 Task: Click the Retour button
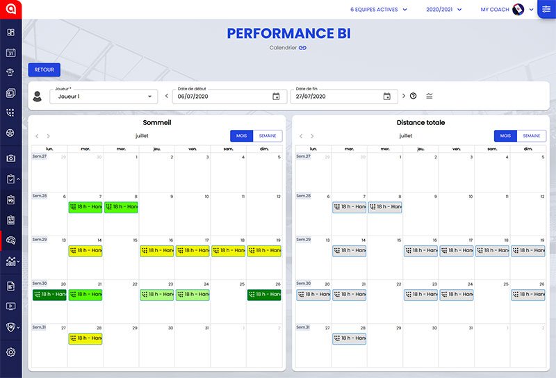click(44, 69)
